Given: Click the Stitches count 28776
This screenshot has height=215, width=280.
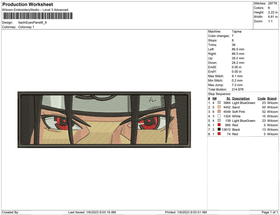Looking at the screenshot, I should (272, 3).
